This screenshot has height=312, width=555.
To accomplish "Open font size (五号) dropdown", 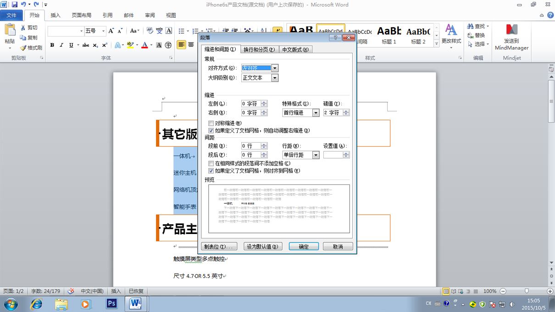I will 103,31.
